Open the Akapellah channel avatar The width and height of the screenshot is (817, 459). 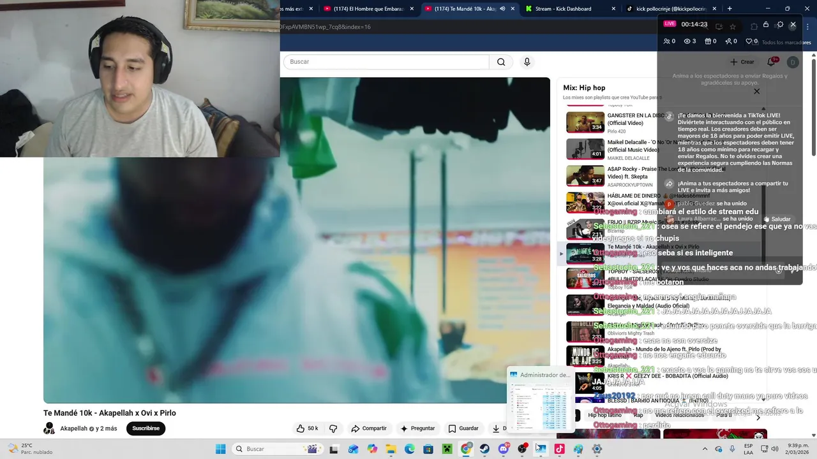click(49, 428)
